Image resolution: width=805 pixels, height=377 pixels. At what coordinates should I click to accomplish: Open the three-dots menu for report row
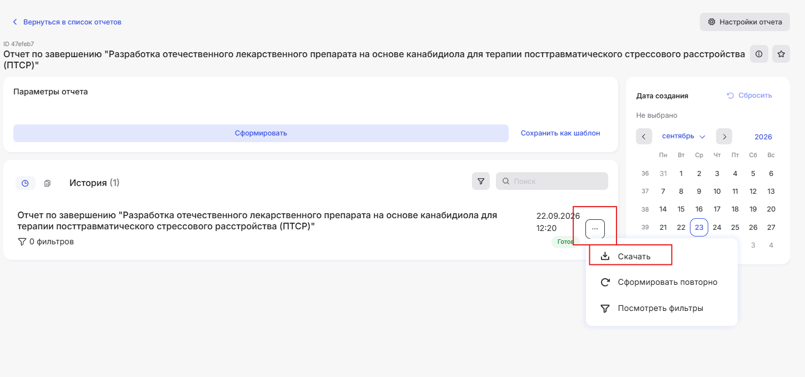[595, 229]
